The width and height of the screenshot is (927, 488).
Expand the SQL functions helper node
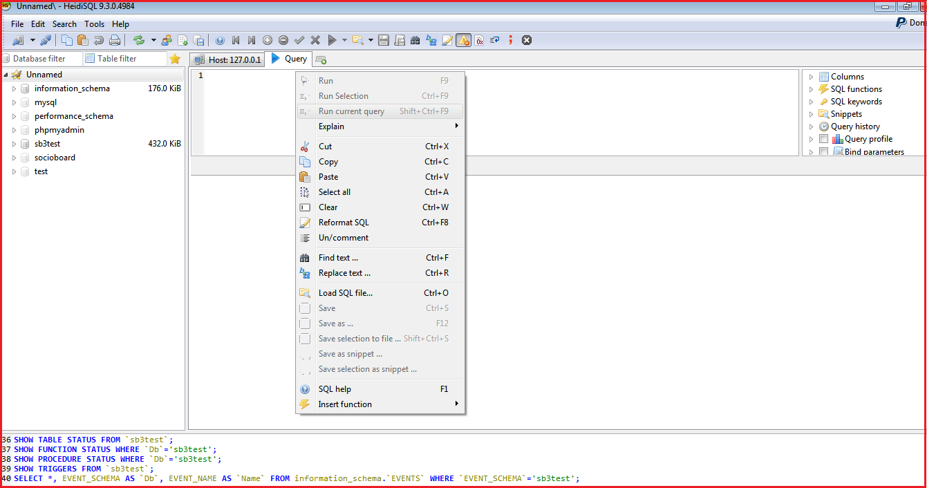(812, 89)
